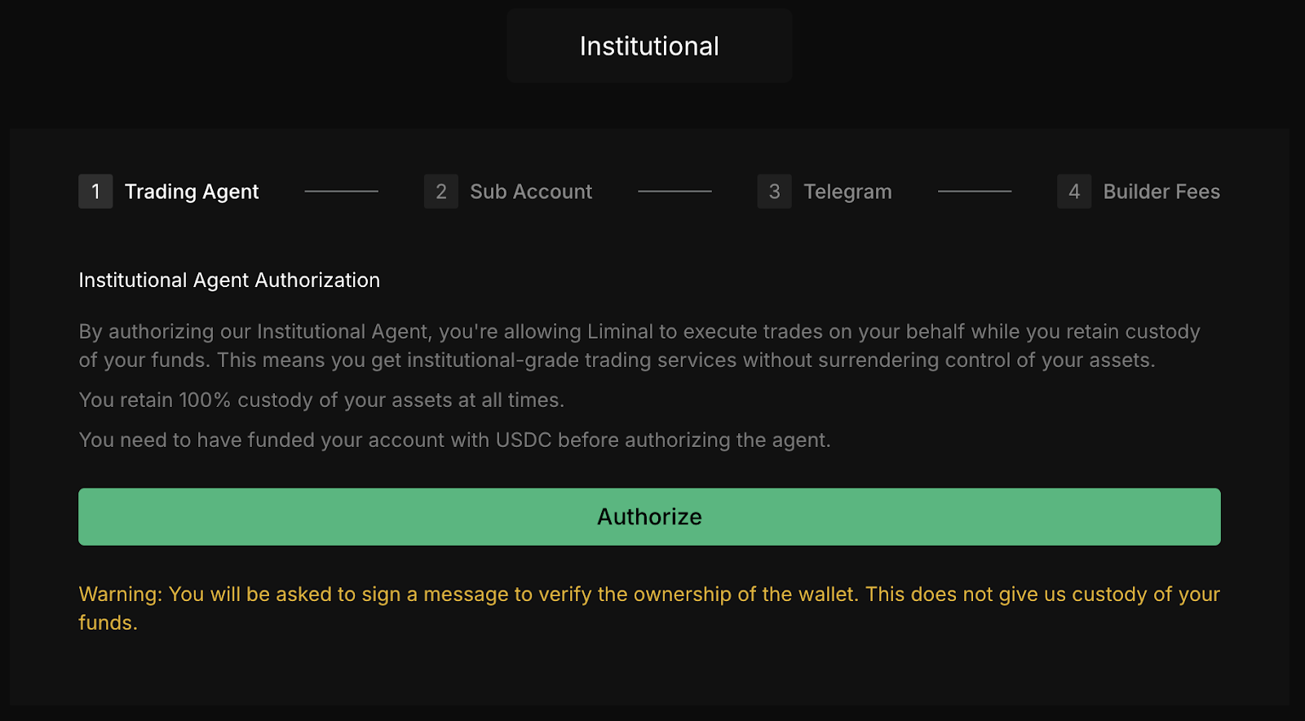Open the Telegram step
Screen dimensions: 1305x721
[847, 192]
